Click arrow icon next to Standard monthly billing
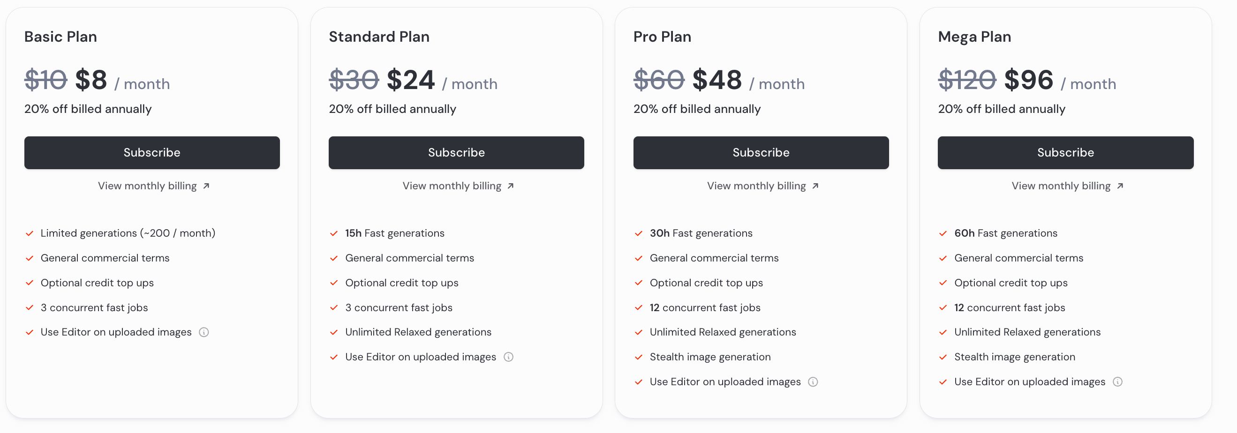 point(511,186)
